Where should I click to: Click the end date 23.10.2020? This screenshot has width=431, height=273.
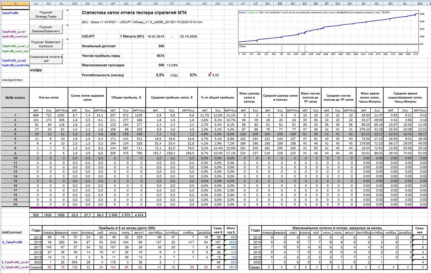[x=188, y=36]
